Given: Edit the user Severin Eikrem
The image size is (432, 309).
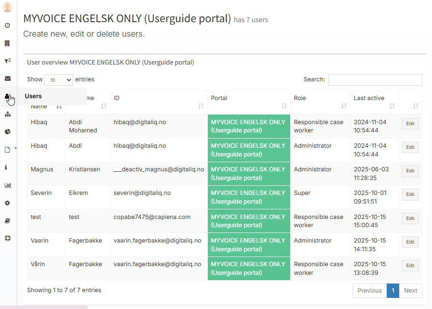Looking at the screenshot, I should [x=410, y=194].
